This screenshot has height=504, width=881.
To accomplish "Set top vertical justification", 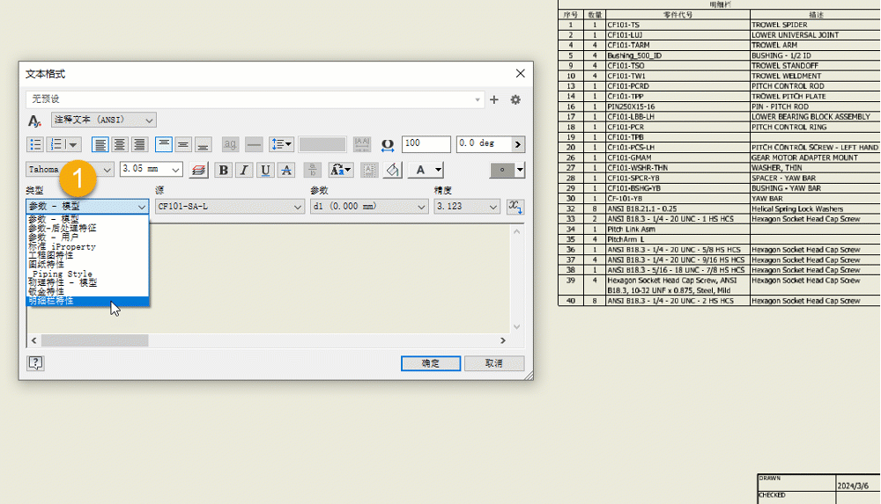I will [164, 144].
